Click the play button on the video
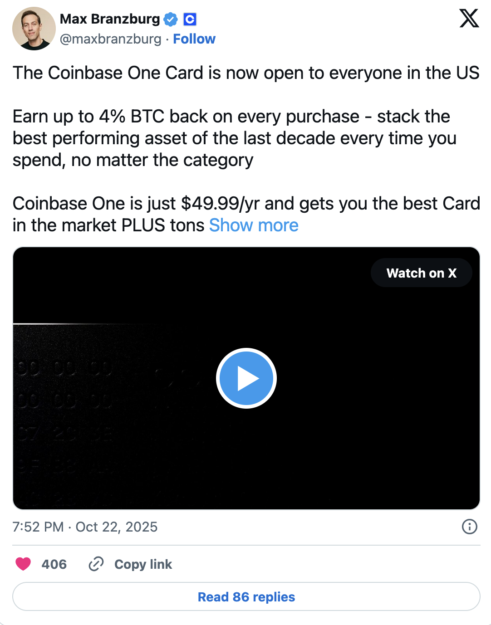This screenshot has width=491, height=625. click(246, 378)
